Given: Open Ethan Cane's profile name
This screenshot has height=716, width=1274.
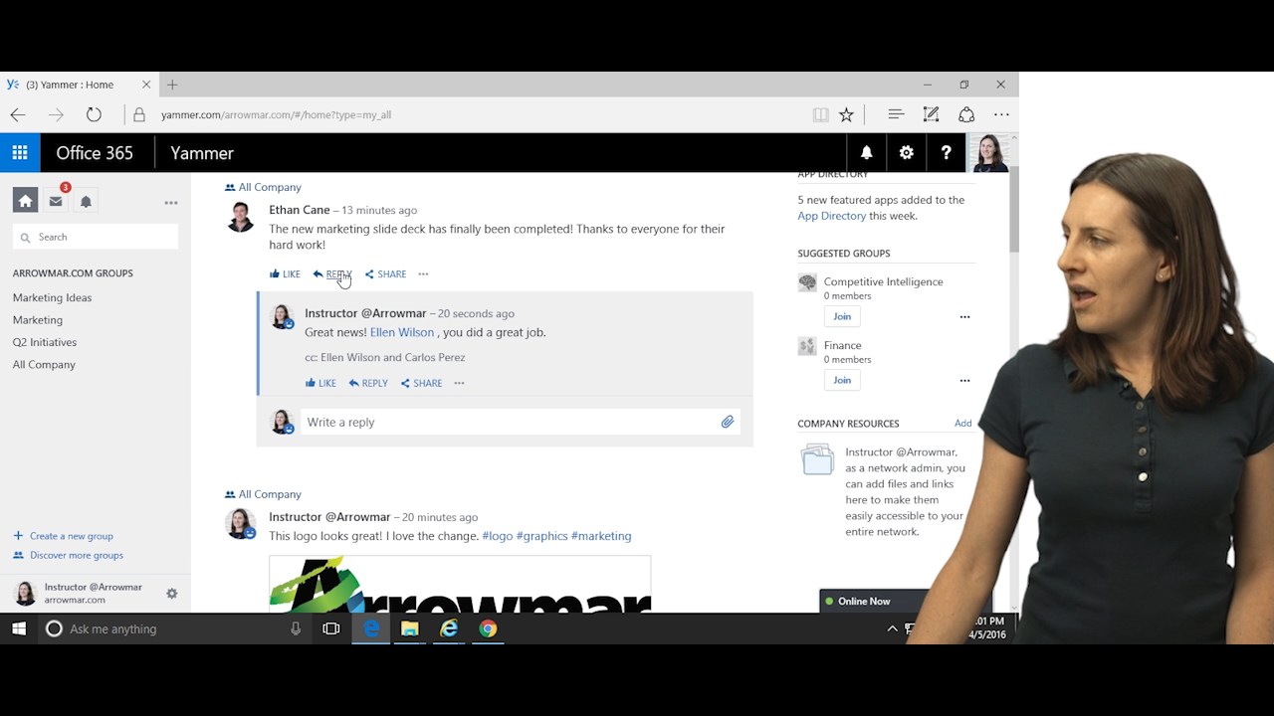Looking at the screenshot, I should click(300, 210).
